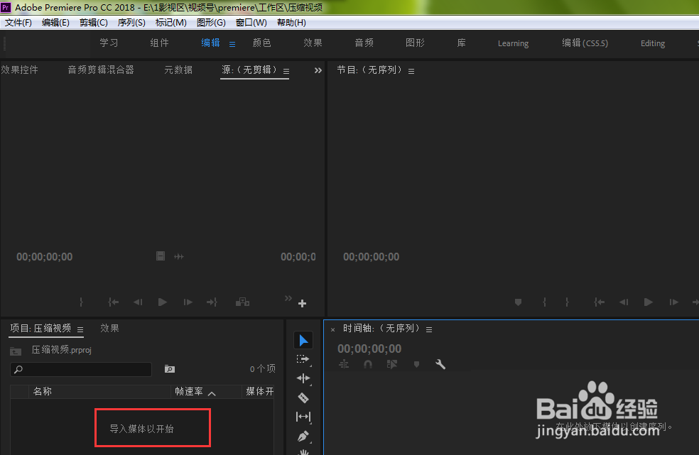
Task: Go to In point in Source monitor
Action: tap(113, 302)
